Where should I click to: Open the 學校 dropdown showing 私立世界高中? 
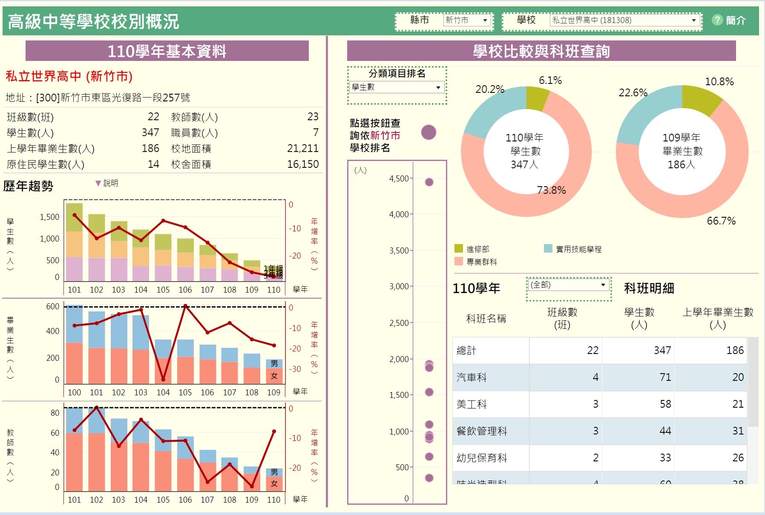point(624,20)
